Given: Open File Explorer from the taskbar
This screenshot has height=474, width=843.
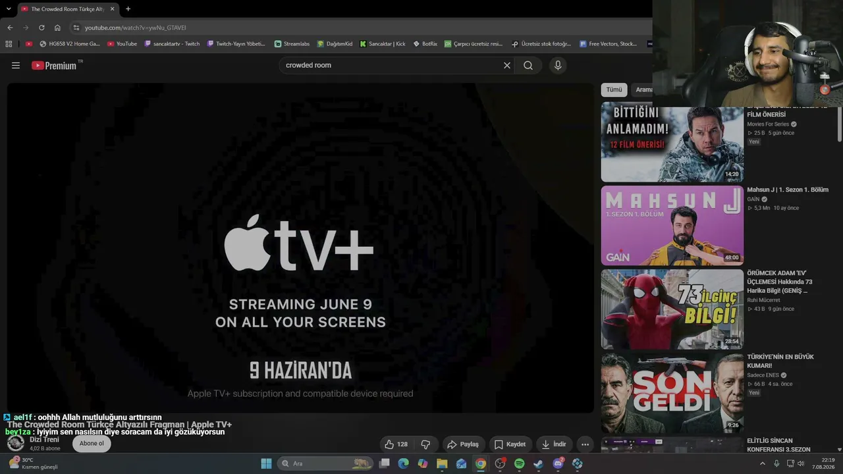Looking at the screenshot, I should [x=442, y=463].
